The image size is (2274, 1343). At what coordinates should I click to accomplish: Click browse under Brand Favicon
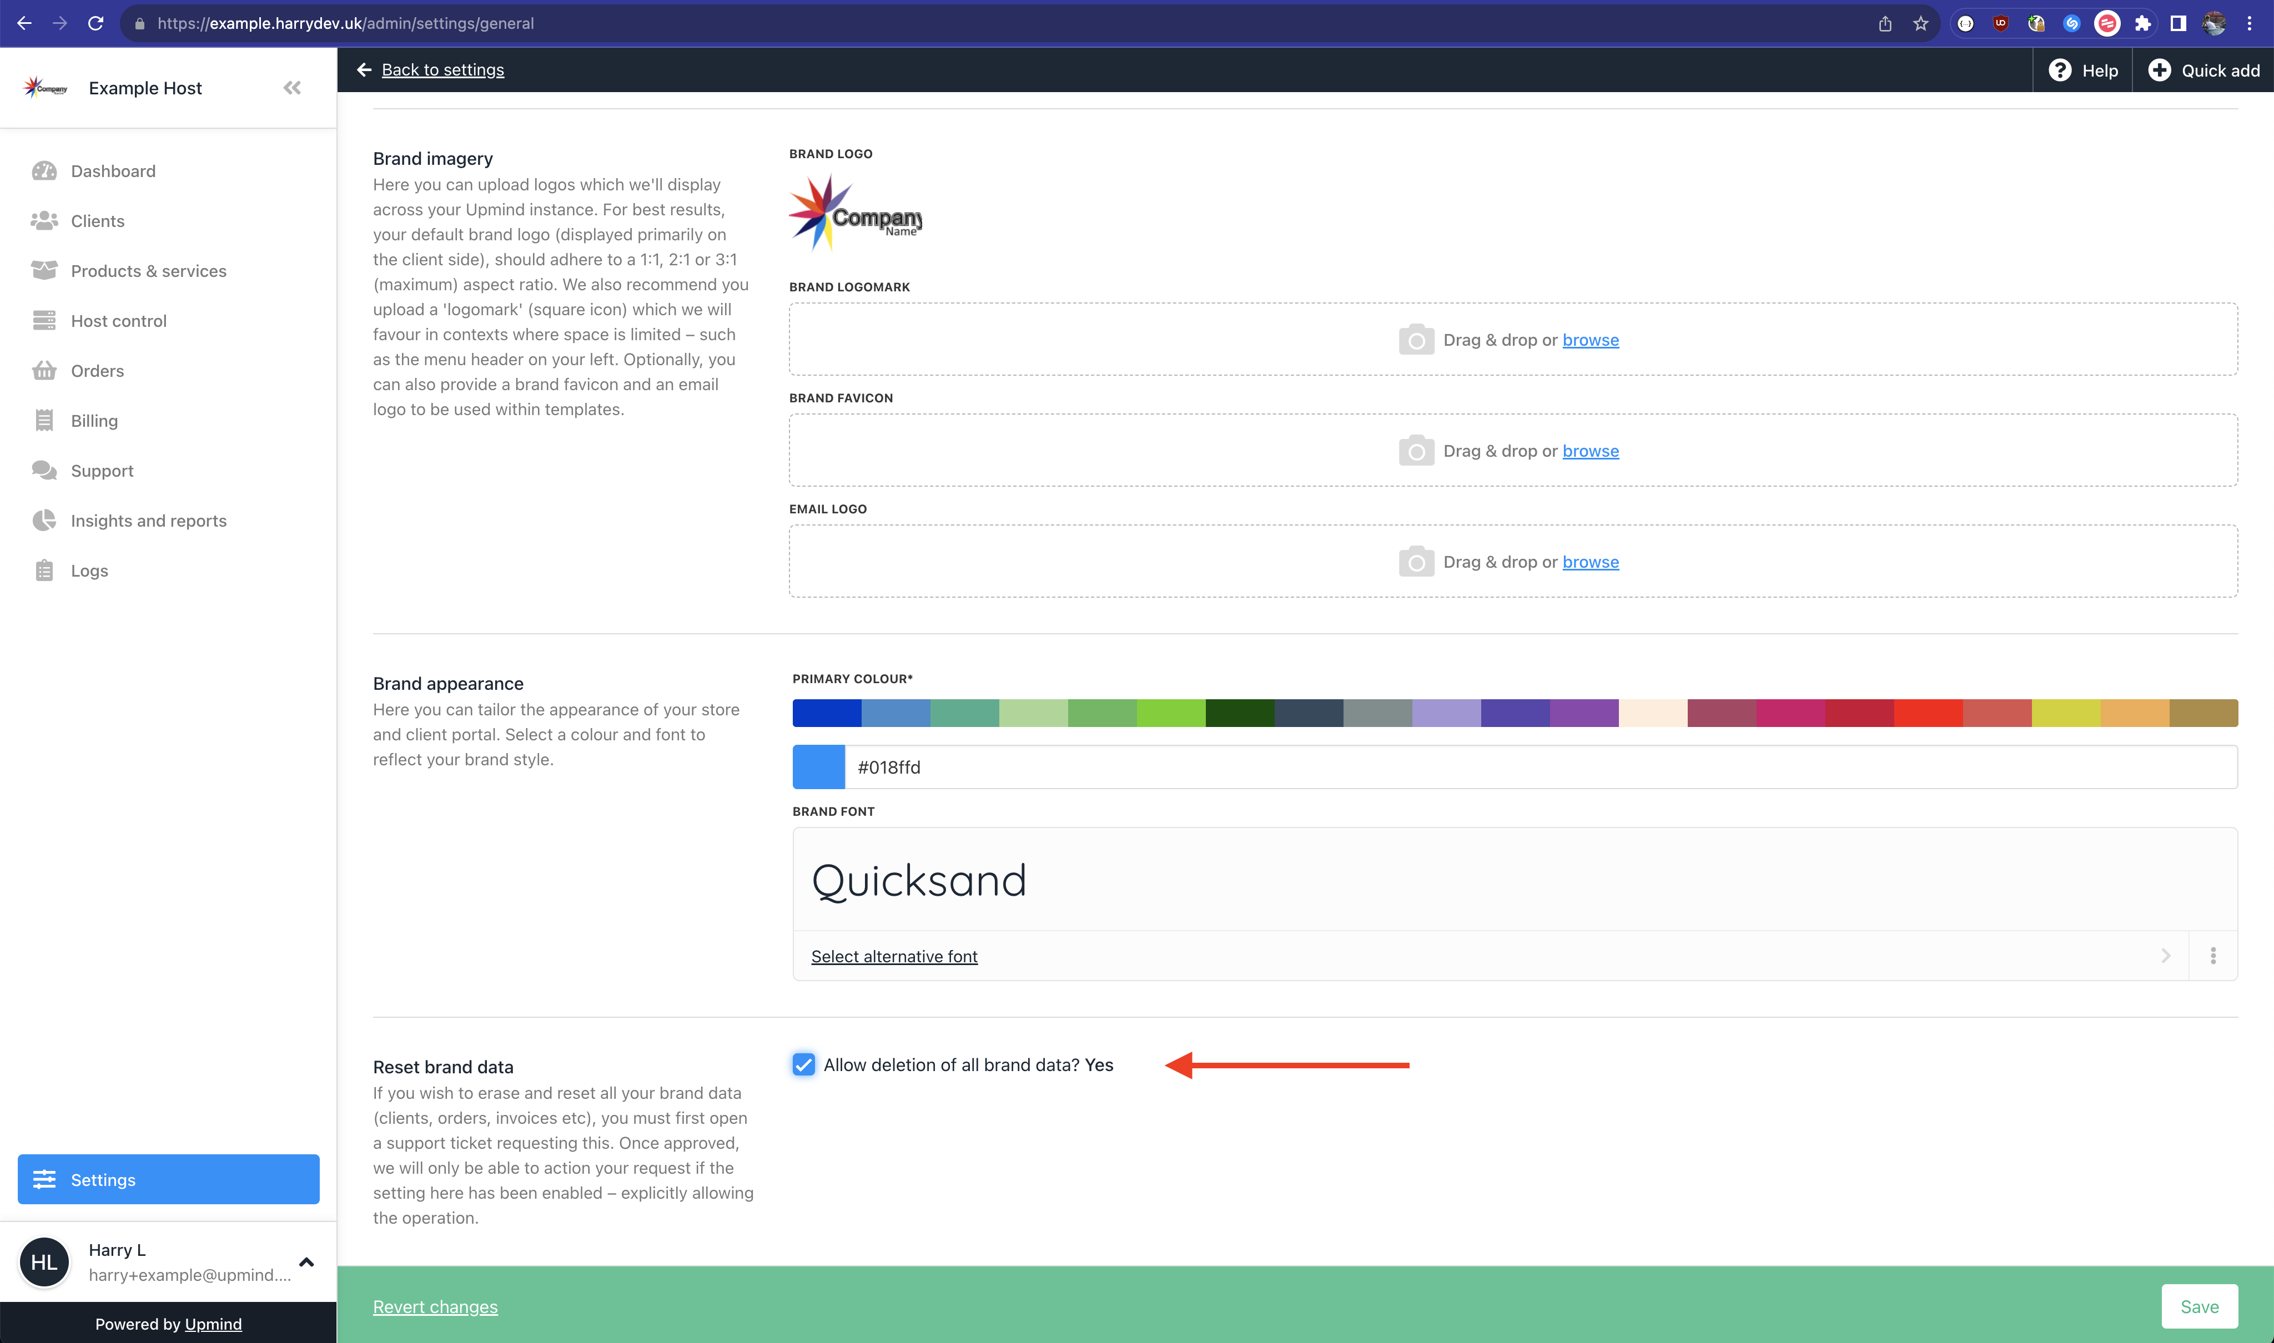(x=1591, y=451)
